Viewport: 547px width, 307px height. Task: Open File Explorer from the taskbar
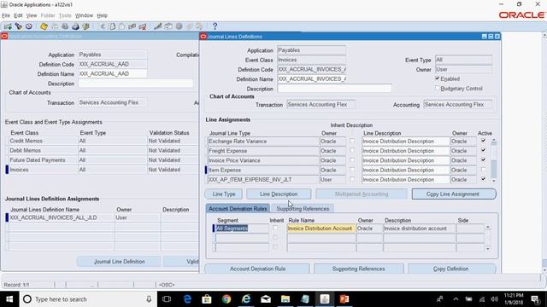click(285, 299)
